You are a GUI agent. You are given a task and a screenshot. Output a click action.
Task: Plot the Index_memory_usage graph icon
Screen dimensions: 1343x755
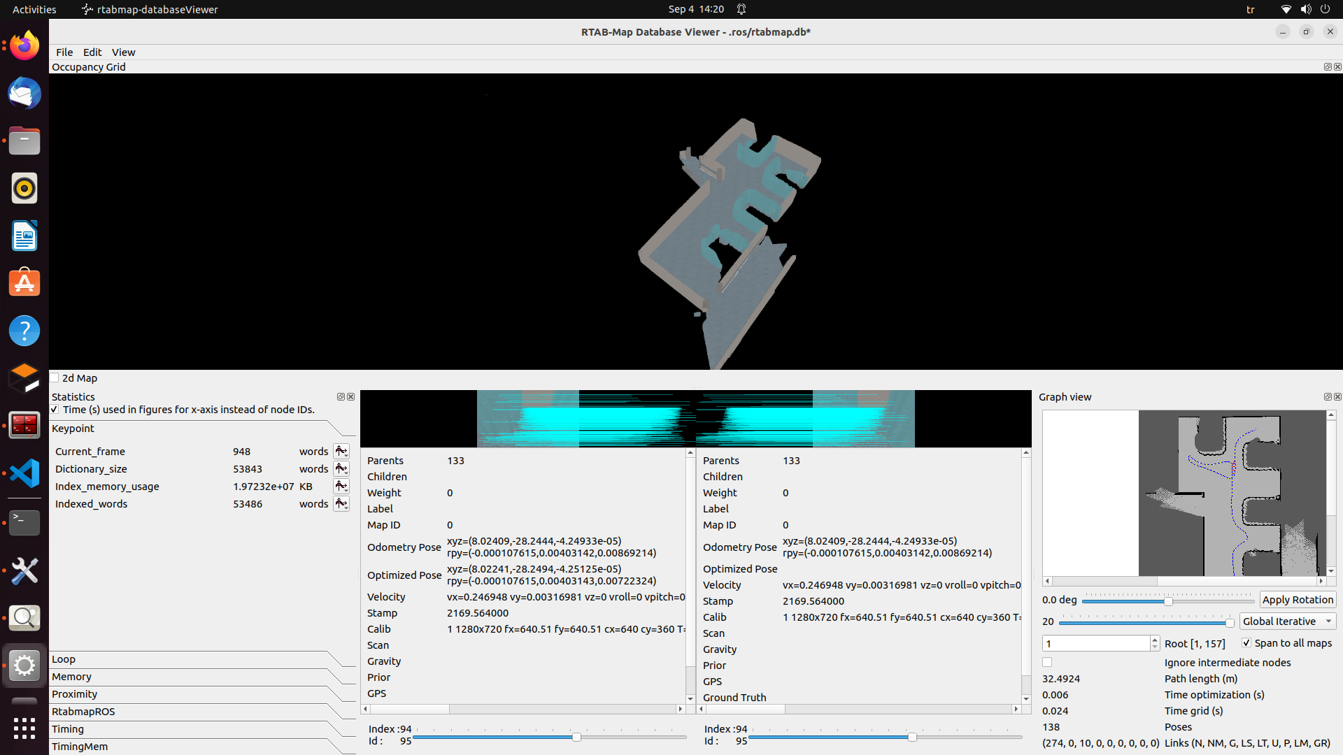coord(341,486)
